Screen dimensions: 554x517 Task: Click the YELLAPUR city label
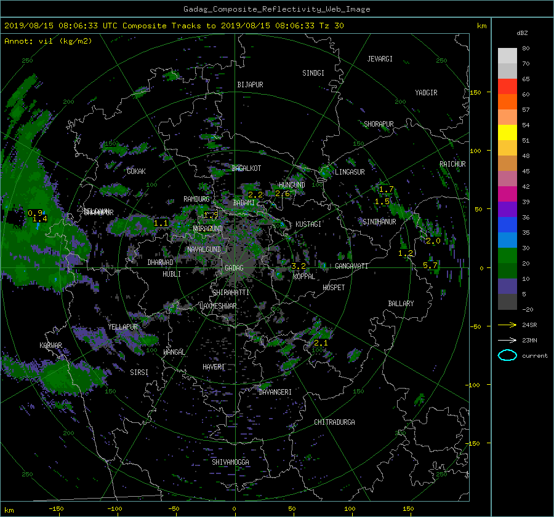click(x=122, y=327)
